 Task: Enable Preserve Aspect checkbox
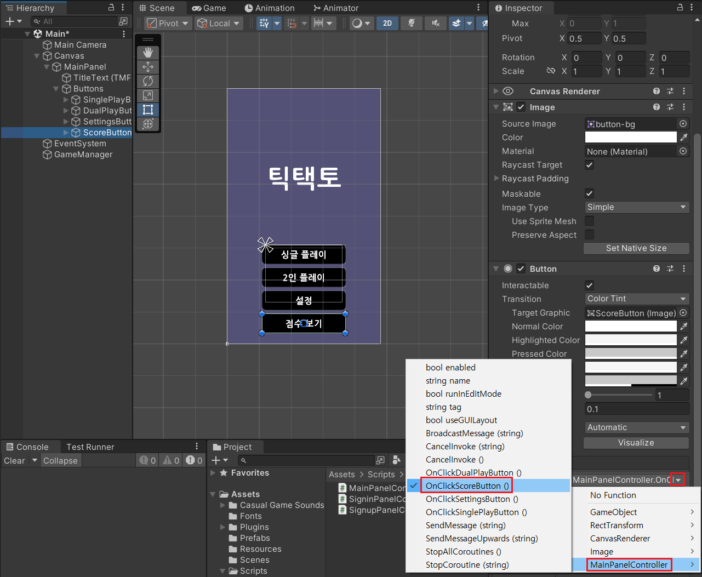590,235
